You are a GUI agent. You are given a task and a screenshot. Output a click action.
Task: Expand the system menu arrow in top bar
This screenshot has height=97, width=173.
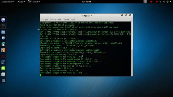click(170, 2)
